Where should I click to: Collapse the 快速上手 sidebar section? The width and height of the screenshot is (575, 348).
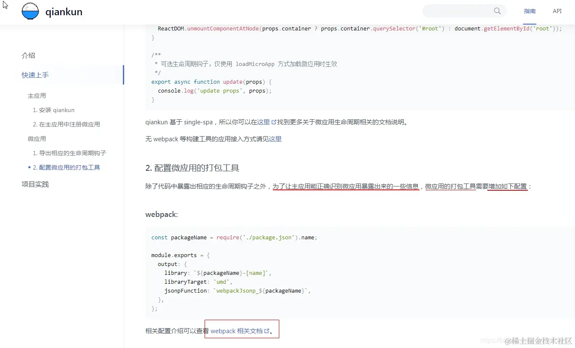coord(35,75)
